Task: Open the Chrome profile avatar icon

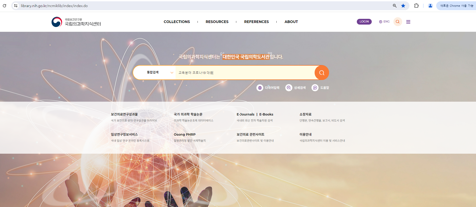Action: click(x=430, y=5)
